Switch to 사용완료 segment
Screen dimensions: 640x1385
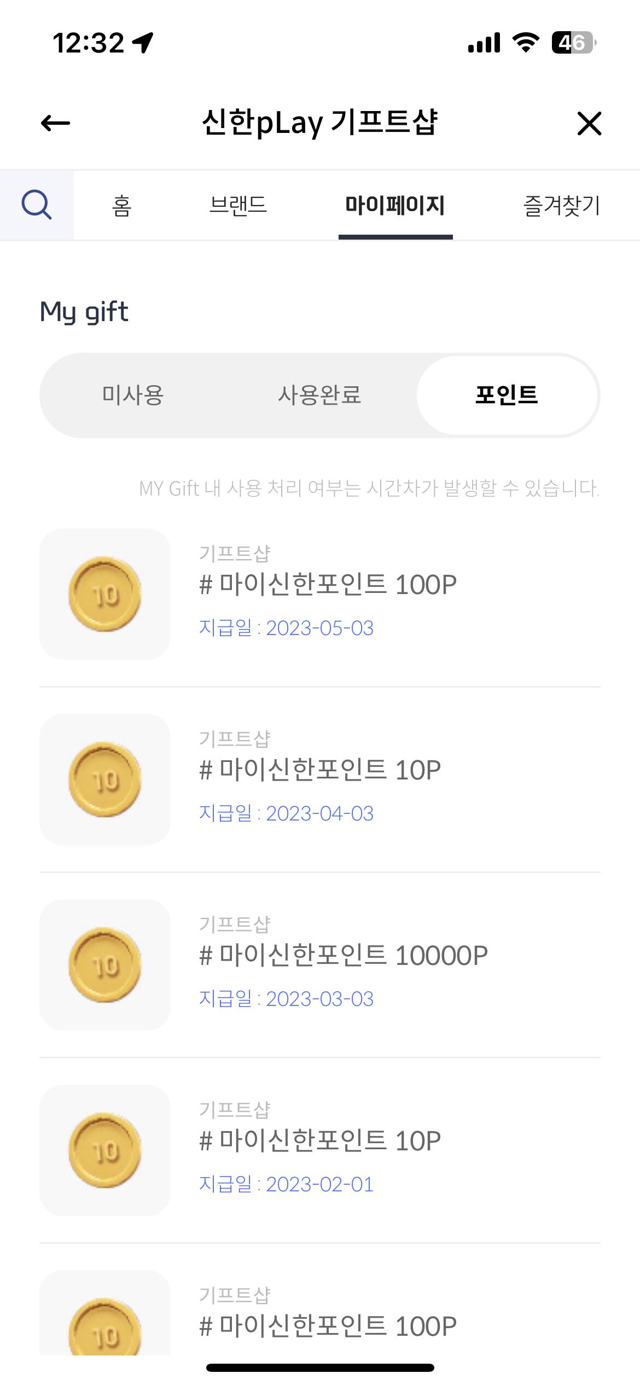[x=319, y=395]
